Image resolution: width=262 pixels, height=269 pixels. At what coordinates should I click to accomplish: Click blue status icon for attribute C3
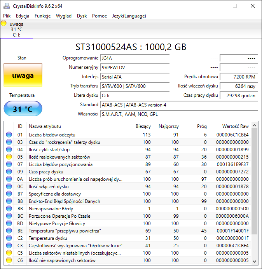click(x=9, y=245)
